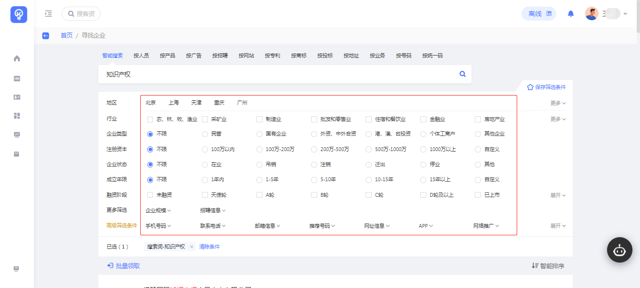Open the 推荐号码 dropdown
Image resolution: width=640 pixels, height=288 pixels.
point(322,226)
